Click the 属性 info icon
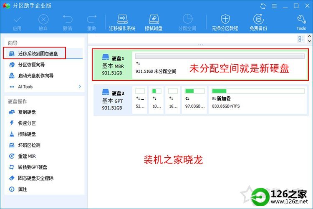Screen dimensions: 313x209 12,189
